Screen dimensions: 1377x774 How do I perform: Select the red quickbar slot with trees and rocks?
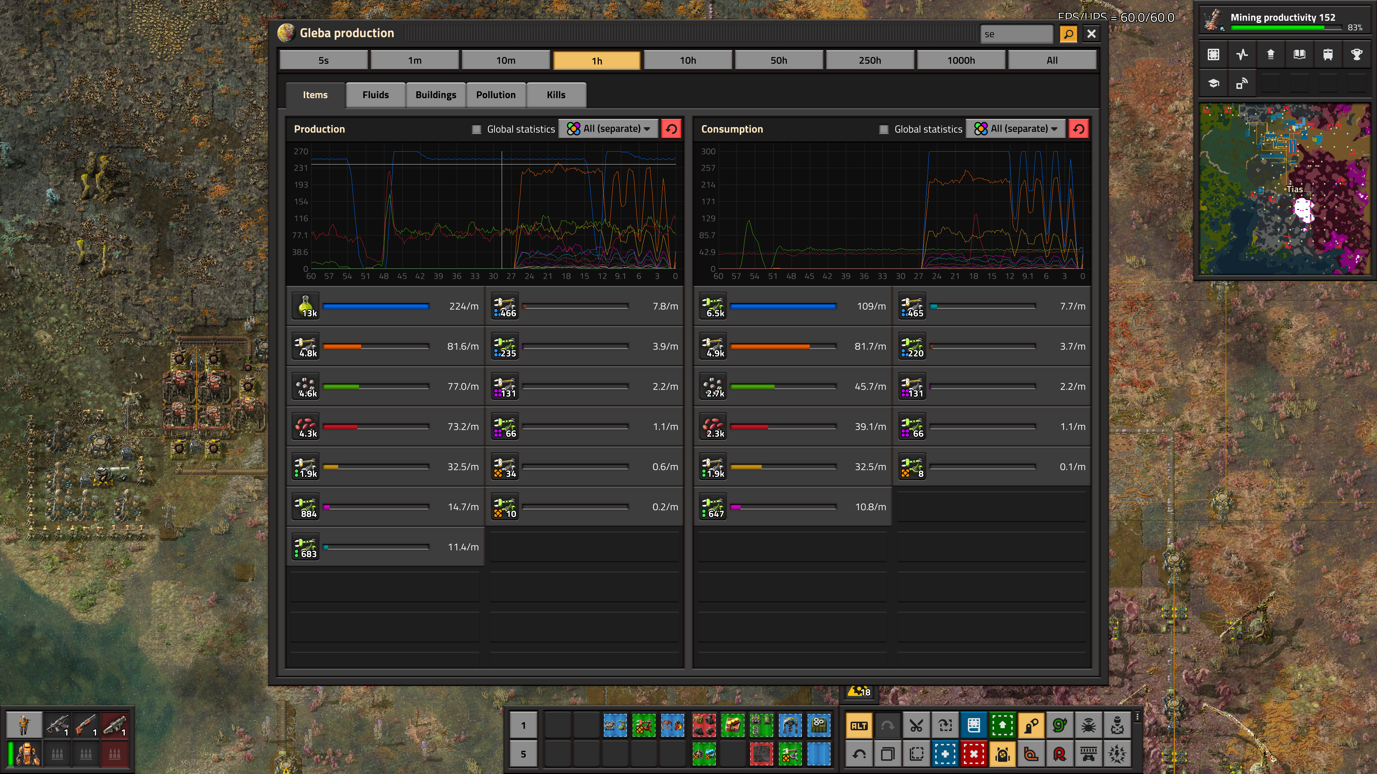(704, 725)
